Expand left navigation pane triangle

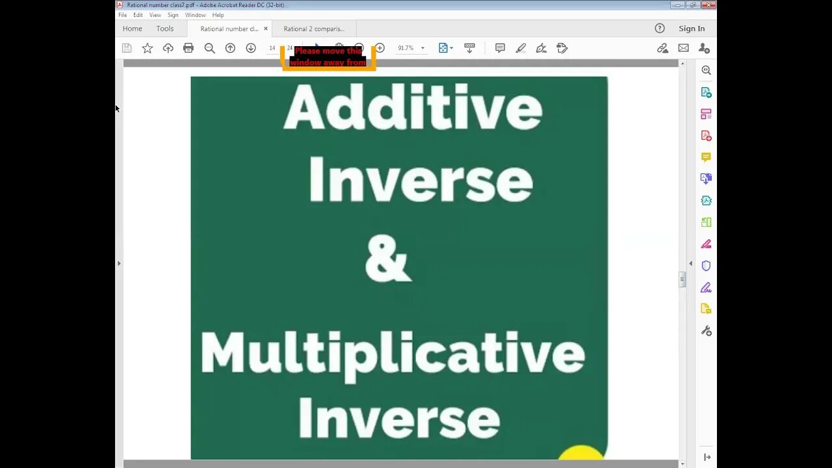pyautogui.click(x=118, y=263)
